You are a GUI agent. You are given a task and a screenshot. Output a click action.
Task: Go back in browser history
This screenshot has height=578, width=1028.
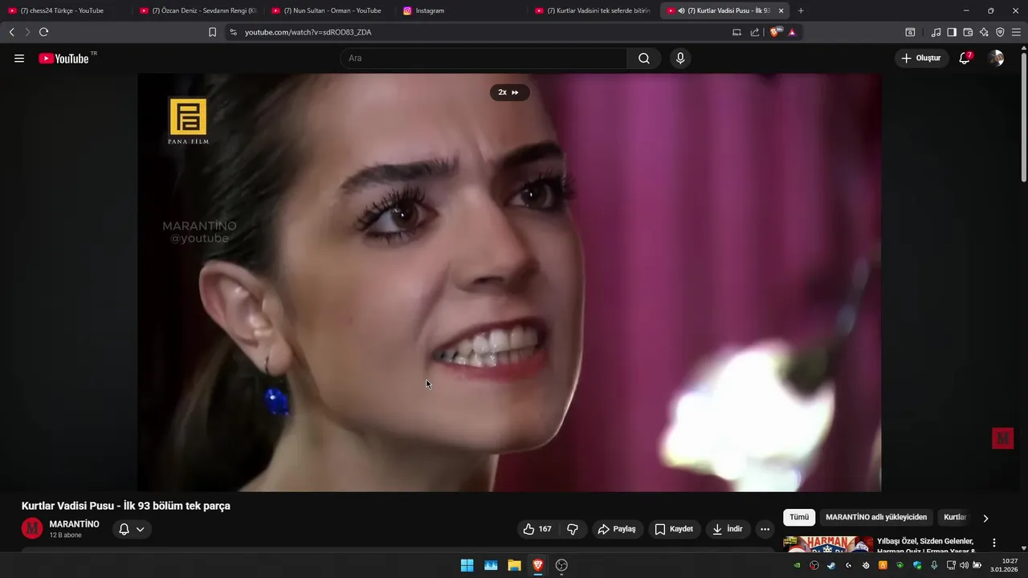pyautogui.click(x=11, y=32)
